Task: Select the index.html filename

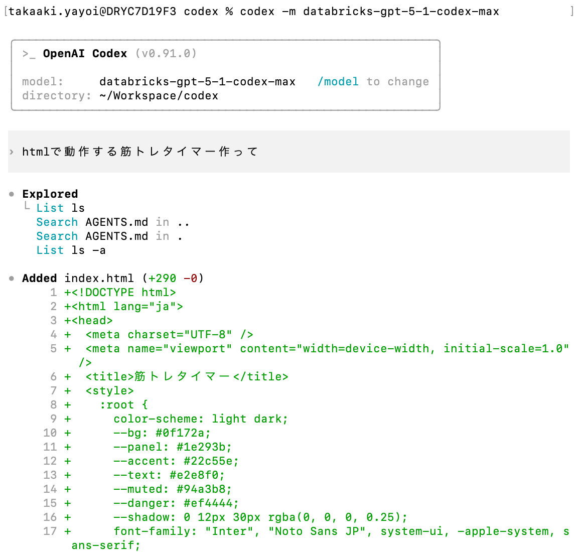Action: [x=99, y=278]
